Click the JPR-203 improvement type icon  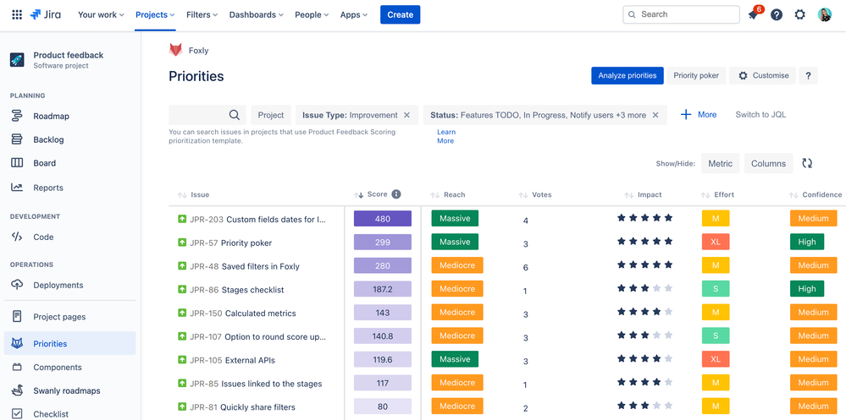pyautogui.click(x=182, y=219)
